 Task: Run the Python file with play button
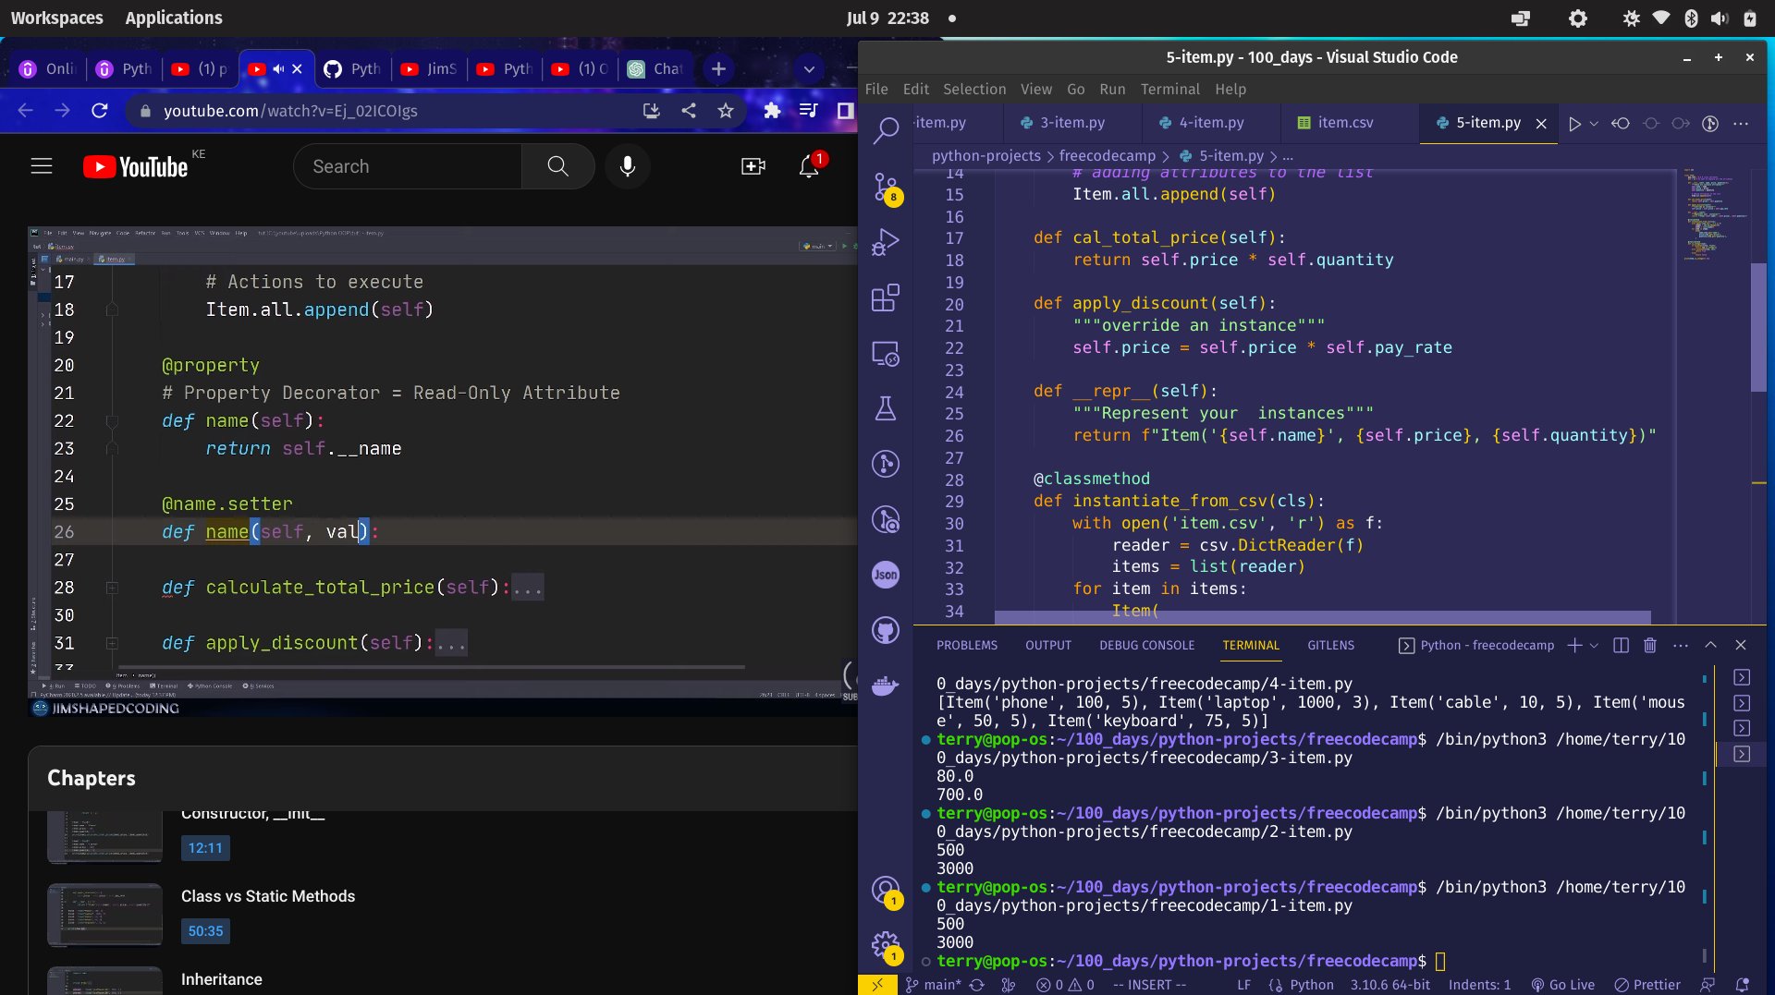point(1574,124)
